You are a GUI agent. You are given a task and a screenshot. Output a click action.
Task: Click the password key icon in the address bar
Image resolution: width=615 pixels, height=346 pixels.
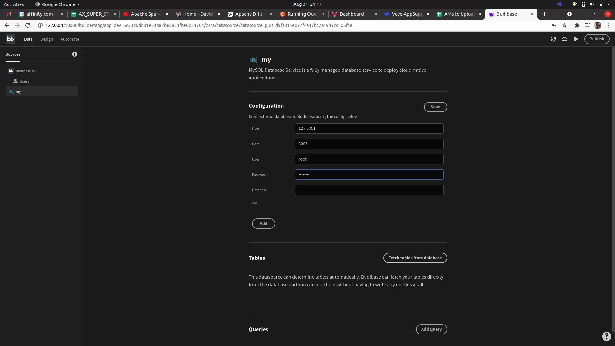pos(554,25)
